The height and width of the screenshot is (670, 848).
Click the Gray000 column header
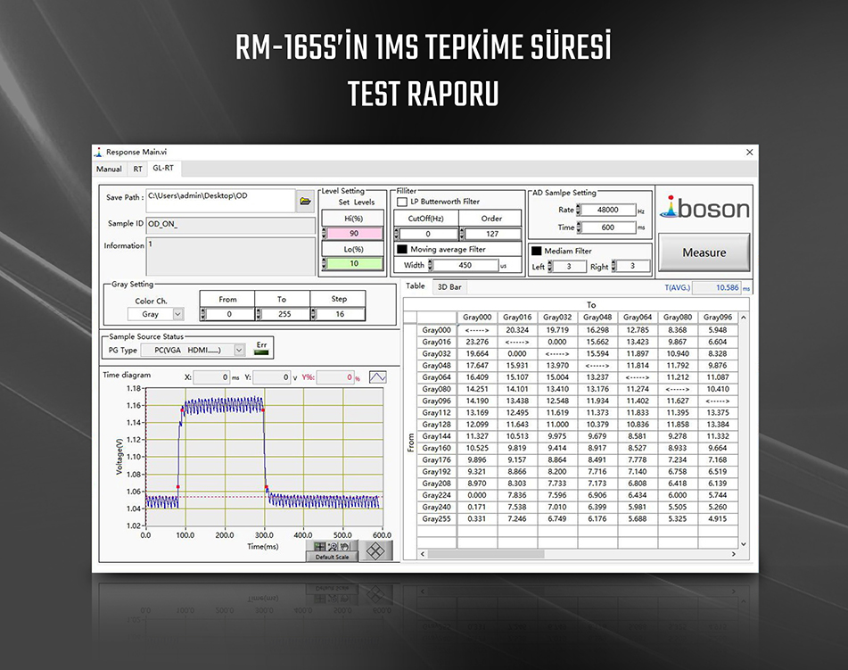pos(477,318)
